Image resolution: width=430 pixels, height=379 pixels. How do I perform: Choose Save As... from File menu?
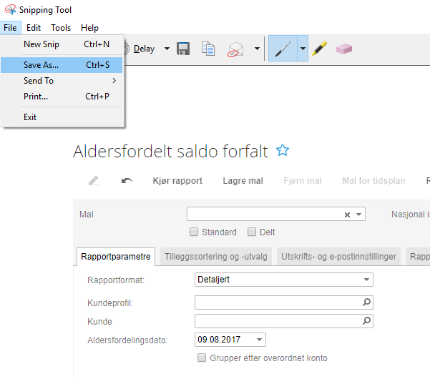[x=41, y=64]
